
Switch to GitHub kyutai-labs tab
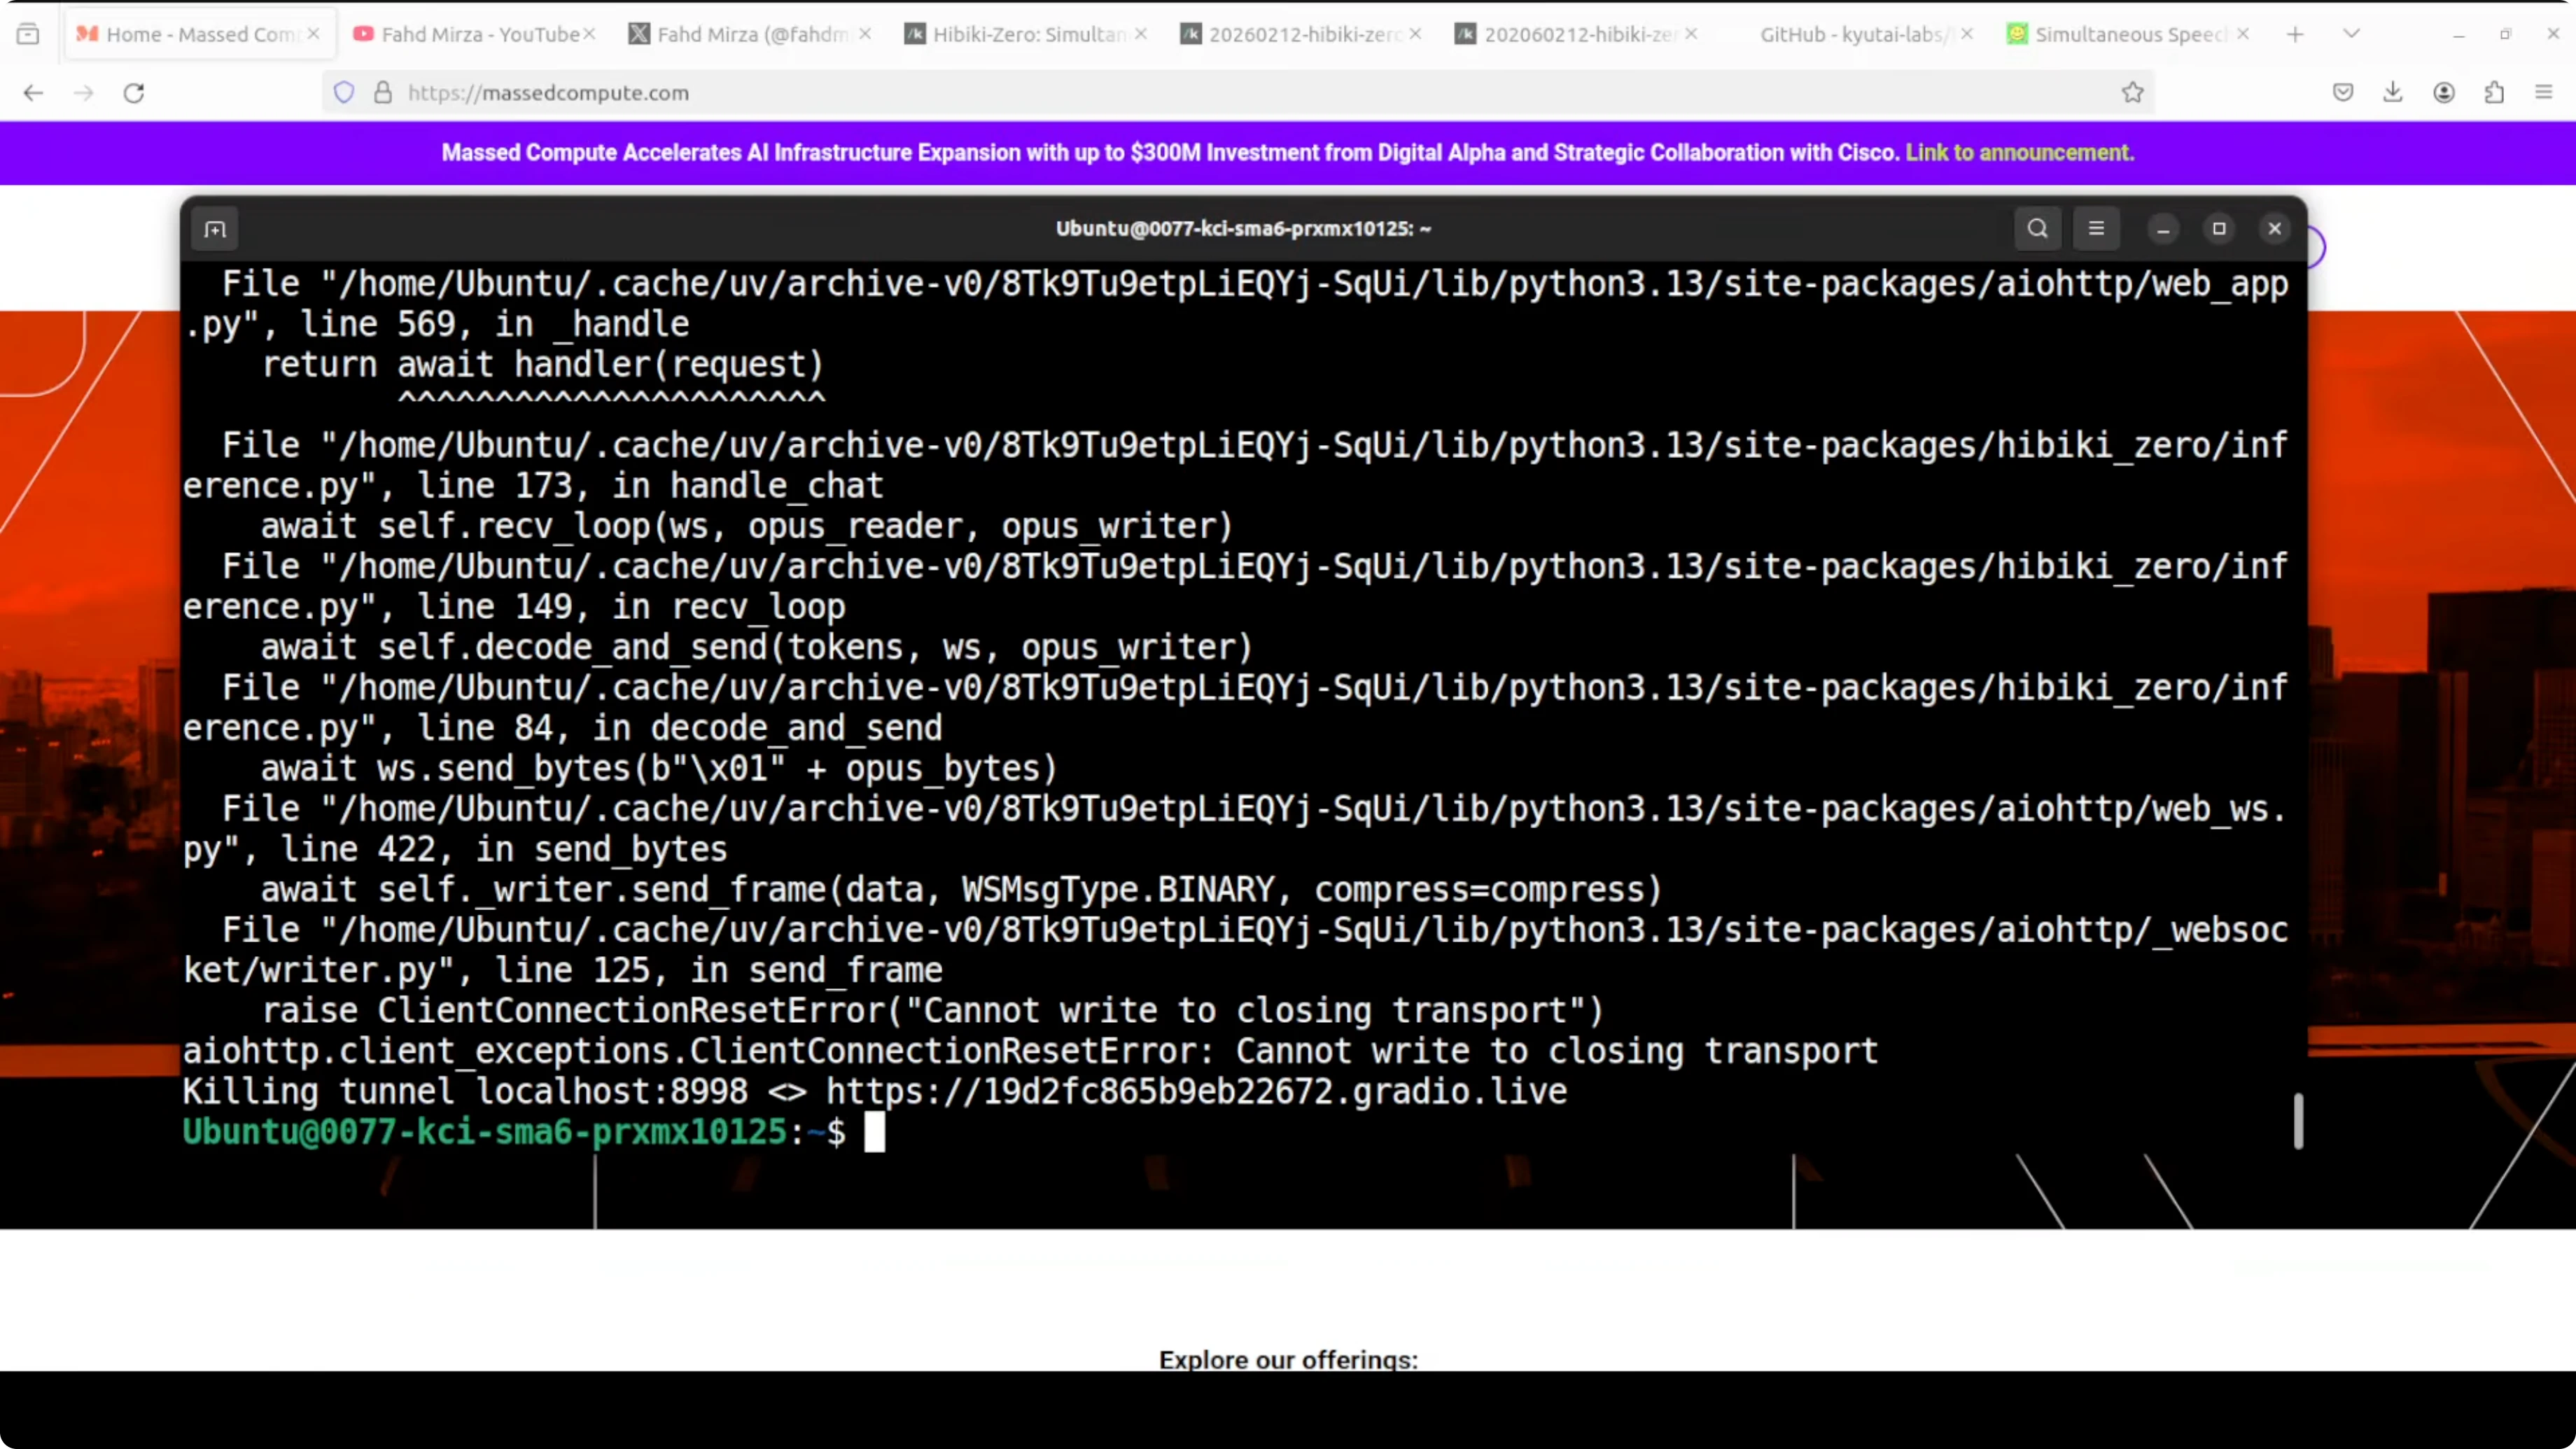1850,34
